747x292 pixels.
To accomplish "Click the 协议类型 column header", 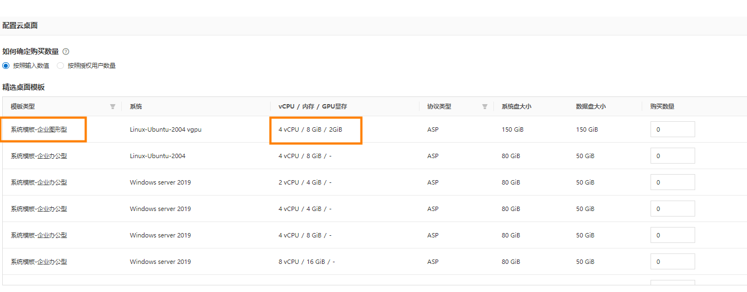I will pyautogui.click(x=439, y=107).
